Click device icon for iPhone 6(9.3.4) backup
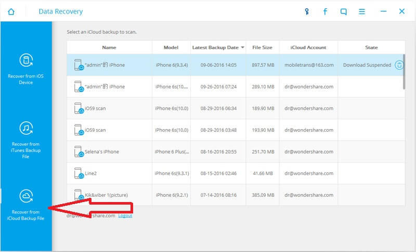This screenshot has height=252, width=416. pos(79,65)
